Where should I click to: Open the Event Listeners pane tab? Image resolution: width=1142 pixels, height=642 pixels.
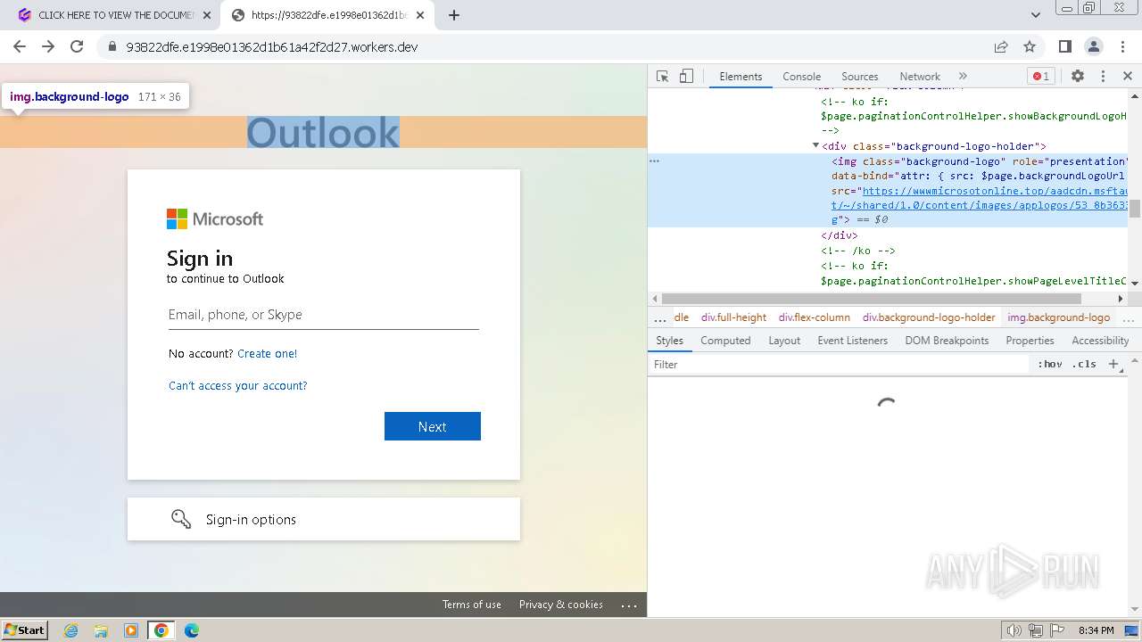coord(852,341)
